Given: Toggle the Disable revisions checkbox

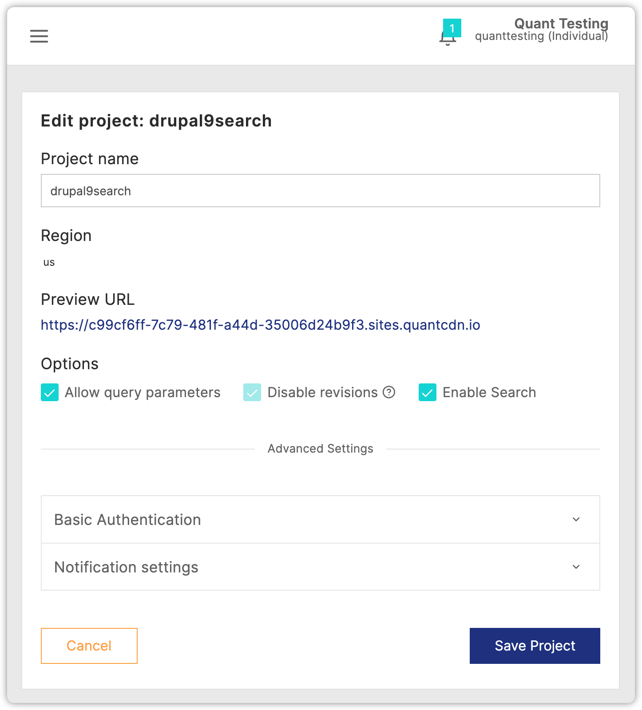Looking at the screenshot, I should 252,393.
